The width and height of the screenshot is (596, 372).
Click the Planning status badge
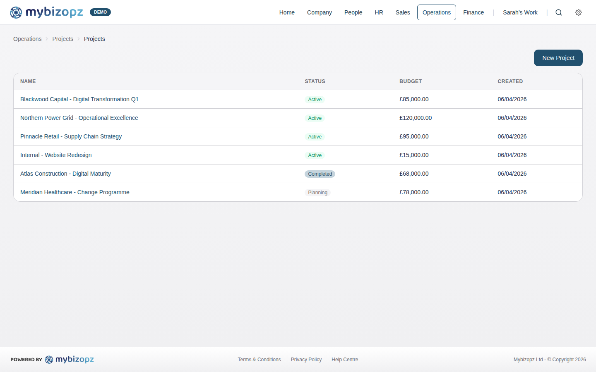click(x=317, y=193)
